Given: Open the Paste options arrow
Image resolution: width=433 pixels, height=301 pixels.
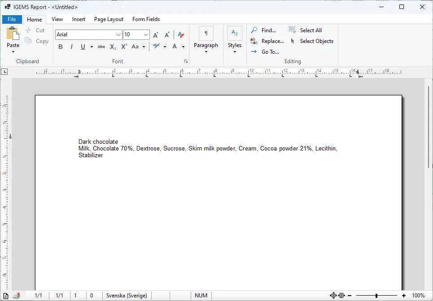Looking at the screenshot, I should (13, 52).
